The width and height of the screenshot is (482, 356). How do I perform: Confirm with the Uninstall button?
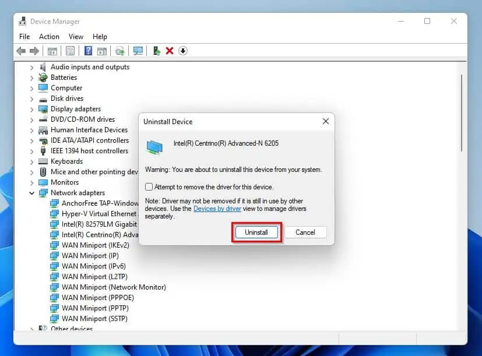click(x=256, y=232)
